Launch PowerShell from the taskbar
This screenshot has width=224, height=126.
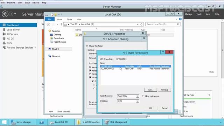click(42, 122)
